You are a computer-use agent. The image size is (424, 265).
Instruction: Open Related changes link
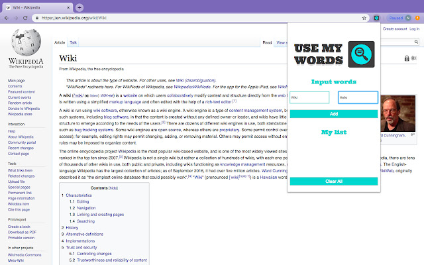tap(21, 176)
